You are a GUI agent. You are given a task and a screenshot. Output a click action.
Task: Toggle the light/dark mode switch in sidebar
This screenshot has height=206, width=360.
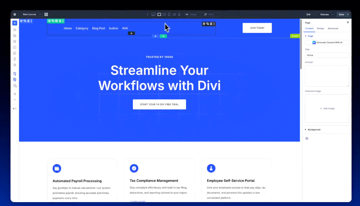pyautogui.click(x=15, y=109)
